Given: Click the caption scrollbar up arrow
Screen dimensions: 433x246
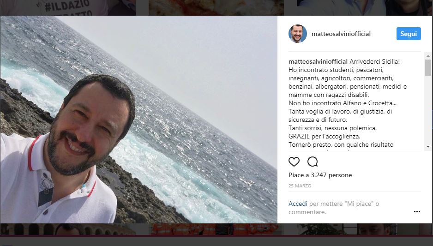Looking at the screenshot, I should [x=428, y=56].
